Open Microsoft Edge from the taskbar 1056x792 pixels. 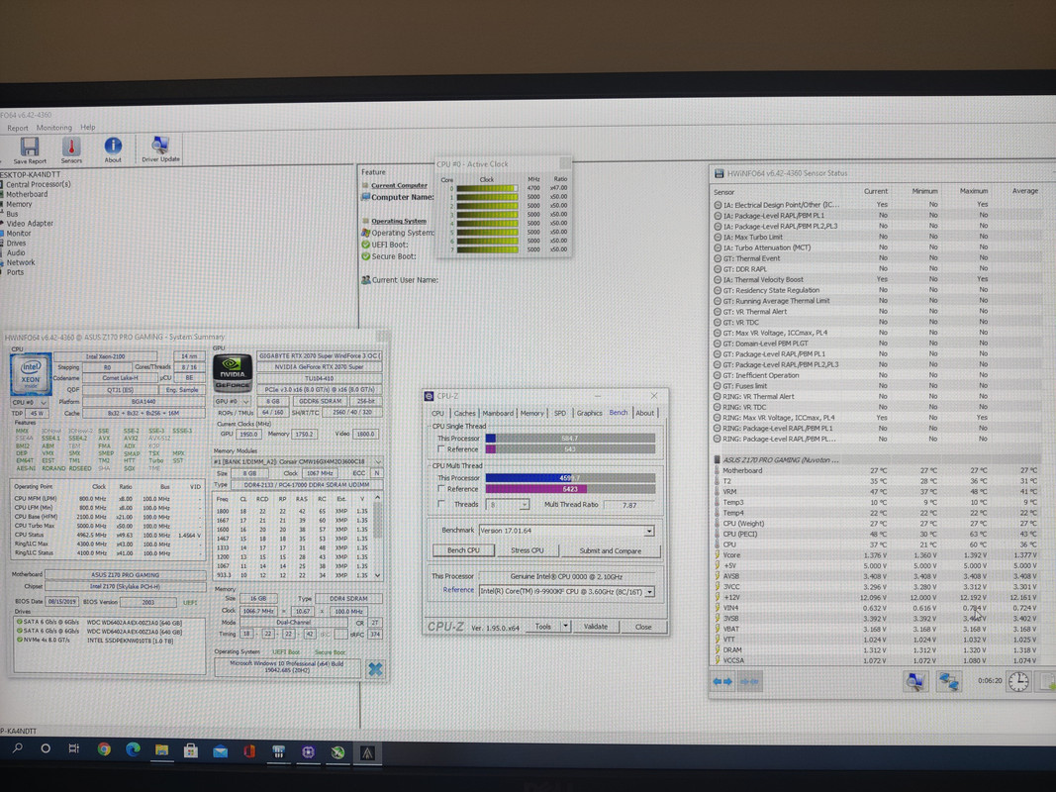(133, 748)
